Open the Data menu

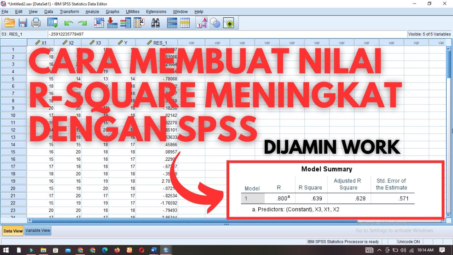[x=49, y=12]
